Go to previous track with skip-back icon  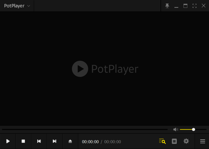[39, 141]
